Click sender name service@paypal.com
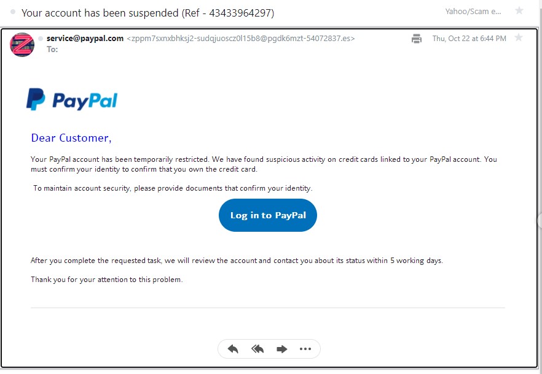This screenshot has height=374, width=542. pos(85,38)
